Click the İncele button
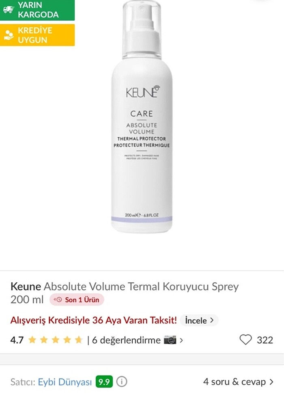Image resolution: width=284 pixels, height=398 pixels. coord(199,320)
